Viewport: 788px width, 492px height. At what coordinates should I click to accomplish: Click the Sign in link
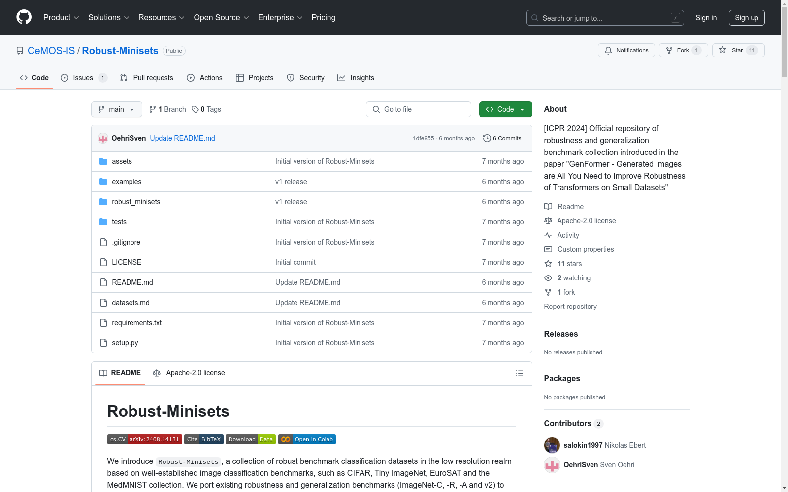pyautogui.click(x=706, y=18)
